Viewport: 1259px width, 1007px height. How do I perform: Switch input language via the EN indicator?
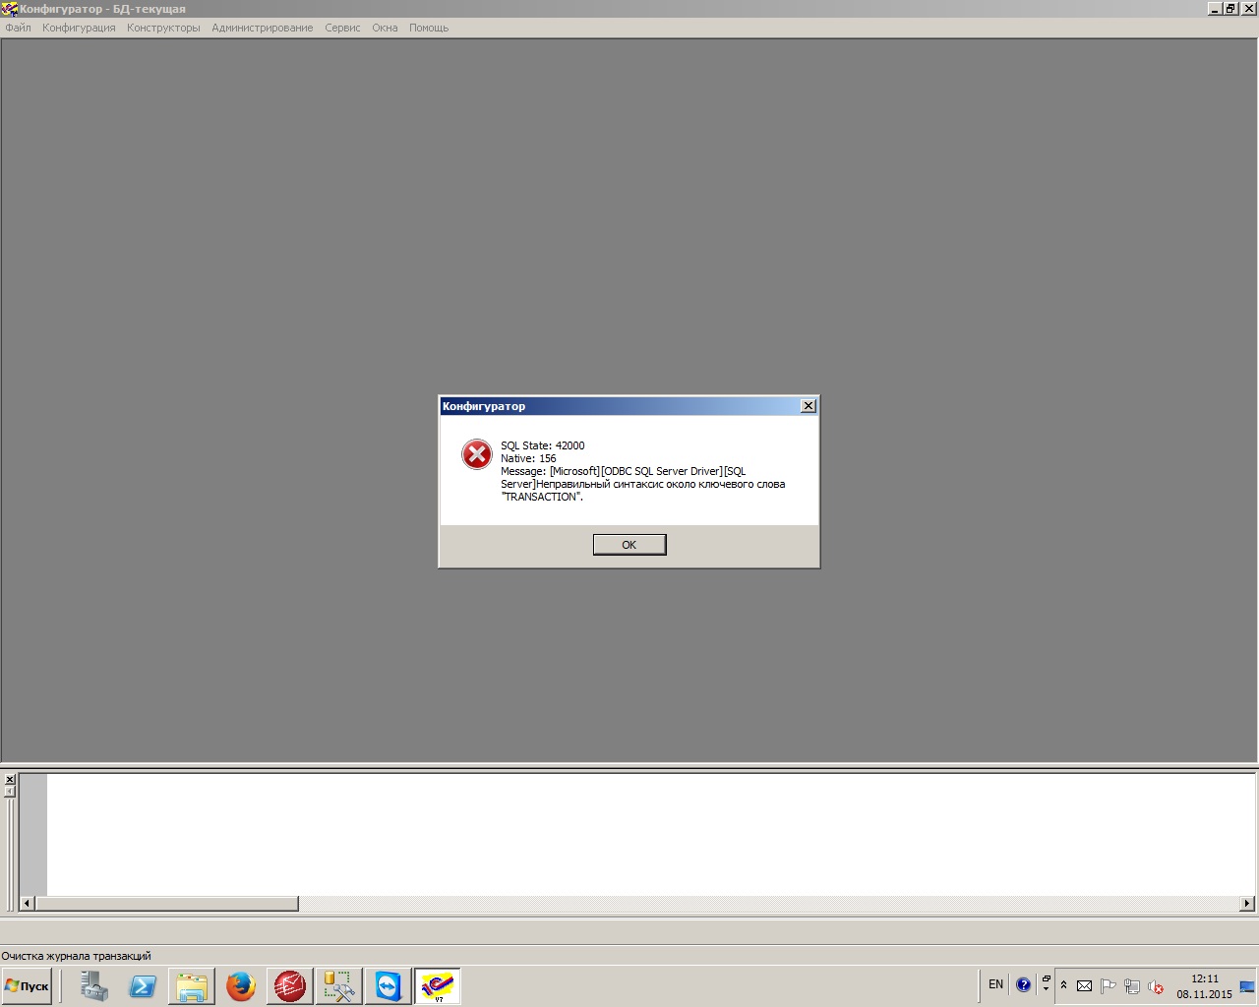click(x=995, y=984)
